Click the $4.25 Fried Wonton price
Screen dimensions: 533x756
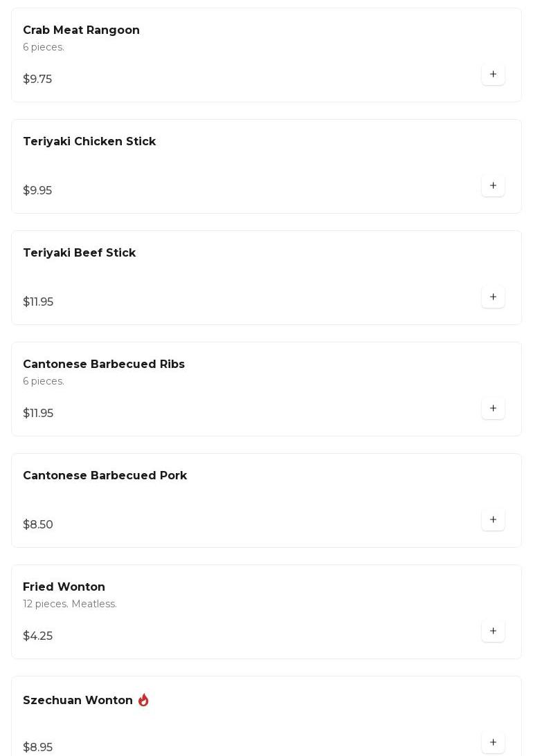(37, 636)
